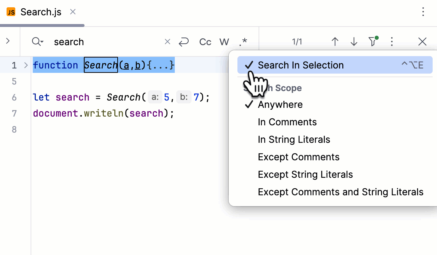
Task: Click the JS file type icon on the tab
Action: click(11, 12)
